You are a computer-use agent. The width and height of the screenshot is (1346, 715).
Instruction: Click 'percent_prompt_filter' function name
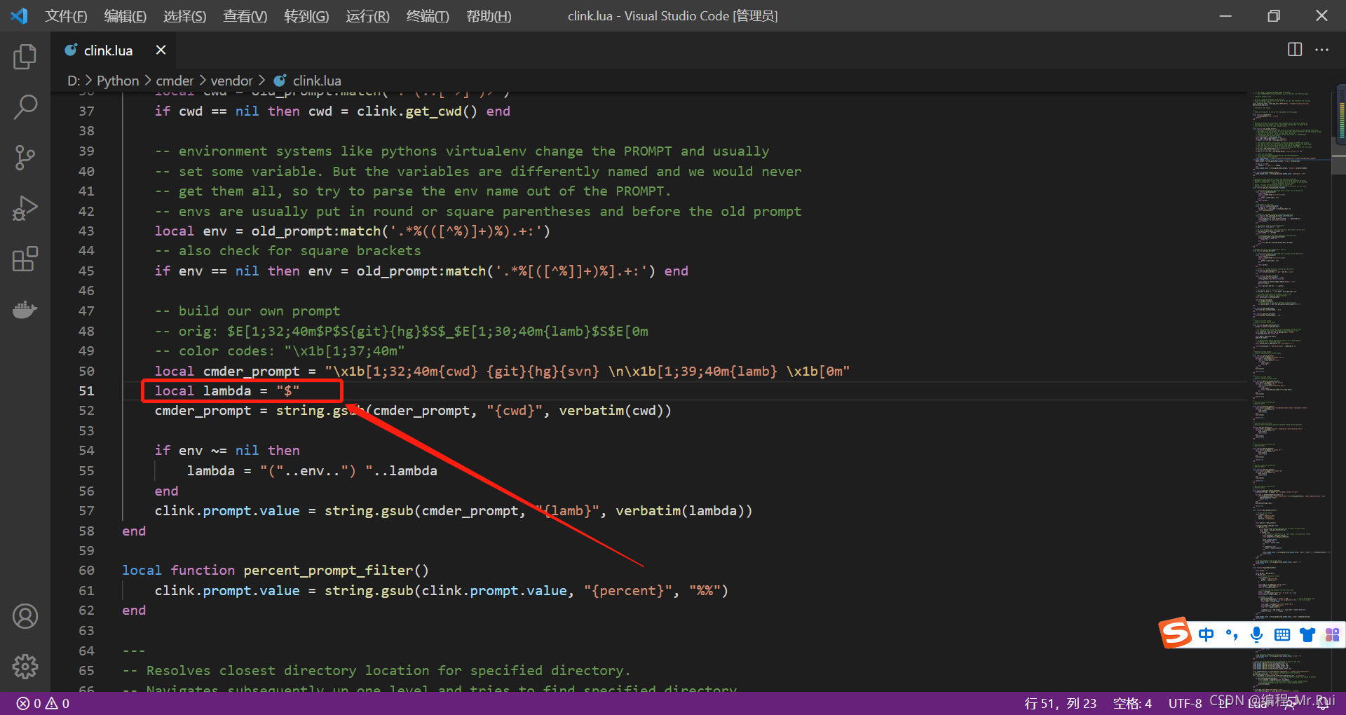tap(328, 570)
